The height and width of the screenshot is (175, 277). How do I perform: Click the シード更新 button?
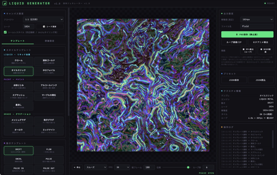point(50,27)
